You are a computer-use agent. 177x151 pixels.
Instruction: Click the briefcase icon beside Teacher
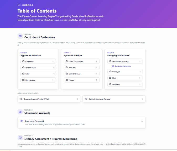pyautogui.click(x=67, y=67)
